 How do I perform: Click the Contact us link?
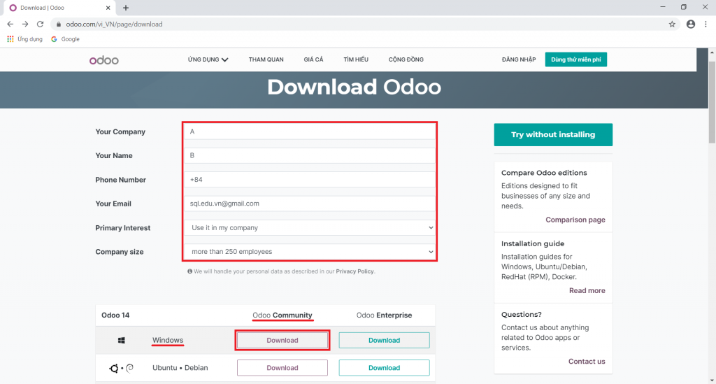click(x=587, y=361)
